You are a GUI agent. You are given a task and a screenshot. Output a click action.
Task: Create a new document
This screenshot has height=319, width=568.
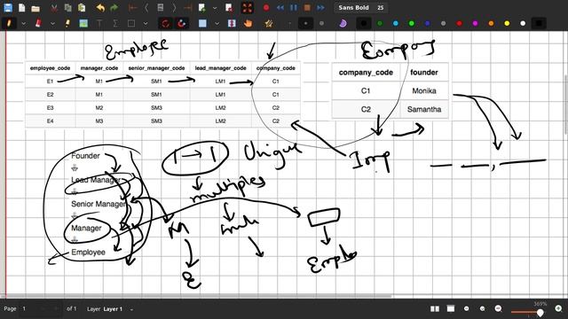pyautogui.click(x=21, y=8)
